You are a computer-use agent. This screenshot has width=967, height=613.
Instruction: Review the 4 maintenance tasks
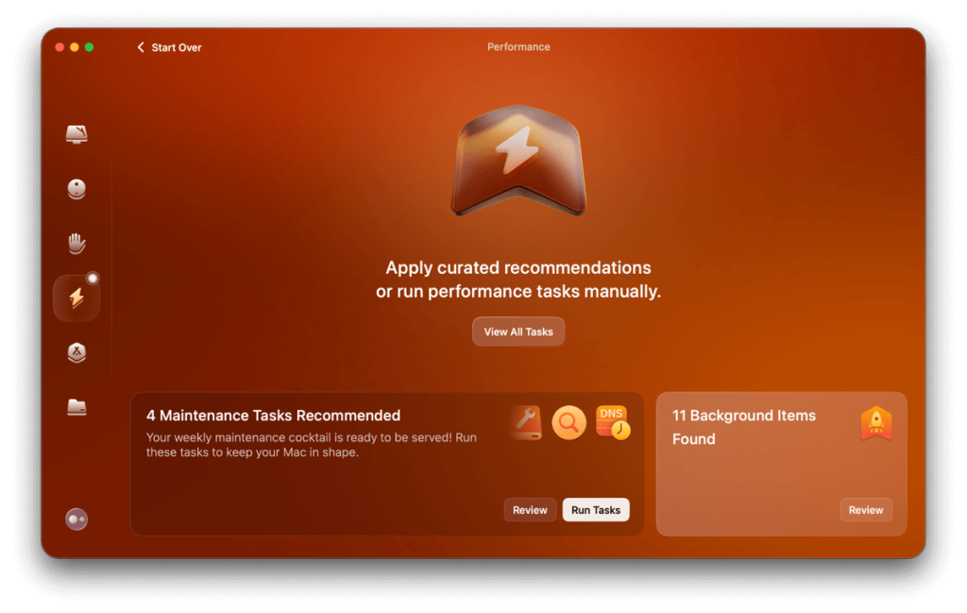[x=530, y=510]
